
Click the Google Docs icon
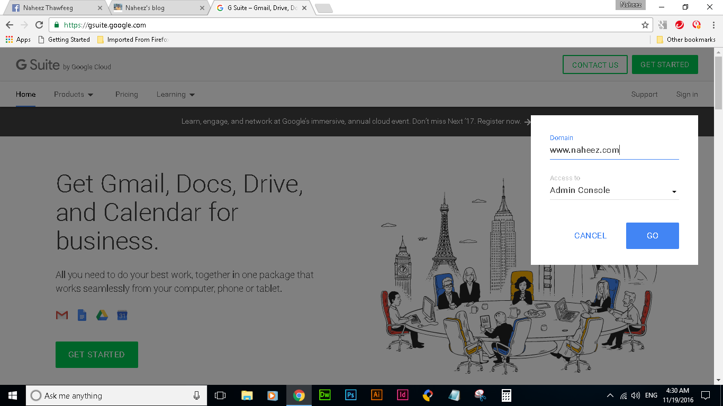(82, 316)
